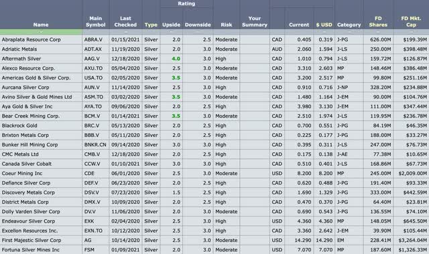The width and height of the screenshot is (429, 254).
Task: Open the filter marker under Last Checked
Action: click(x=125, y=32)
